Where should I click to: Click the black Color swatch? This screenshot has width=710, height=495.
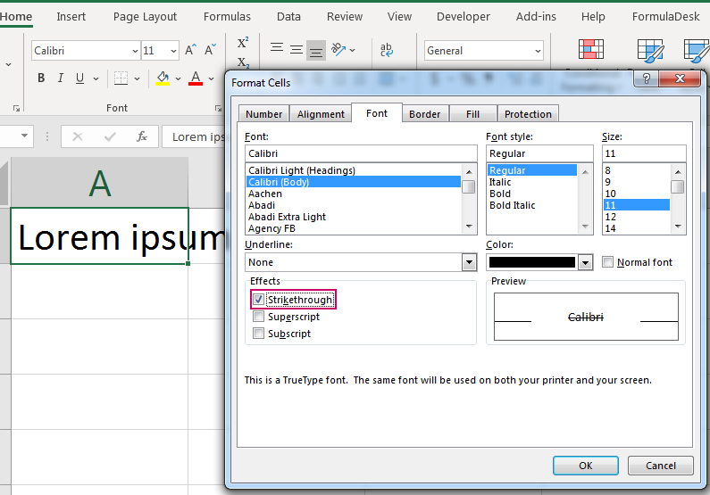532,262
